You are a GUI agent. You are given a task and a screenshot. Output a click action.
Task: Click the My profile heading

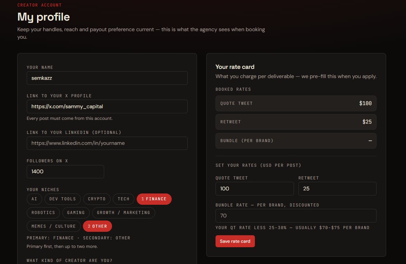click(44, 17)
